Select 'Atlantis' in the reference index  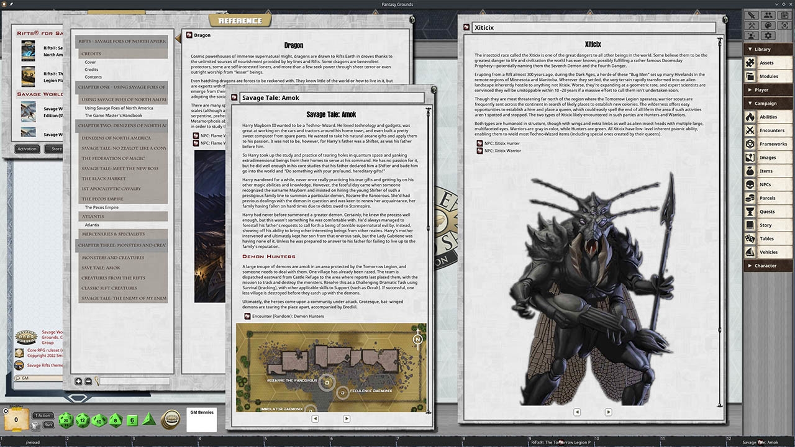tap(92, 225)
